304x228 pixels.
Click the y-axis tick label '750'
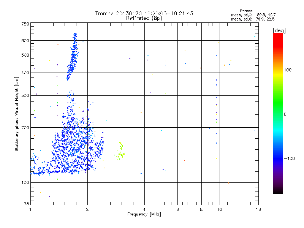pos(25,24)
